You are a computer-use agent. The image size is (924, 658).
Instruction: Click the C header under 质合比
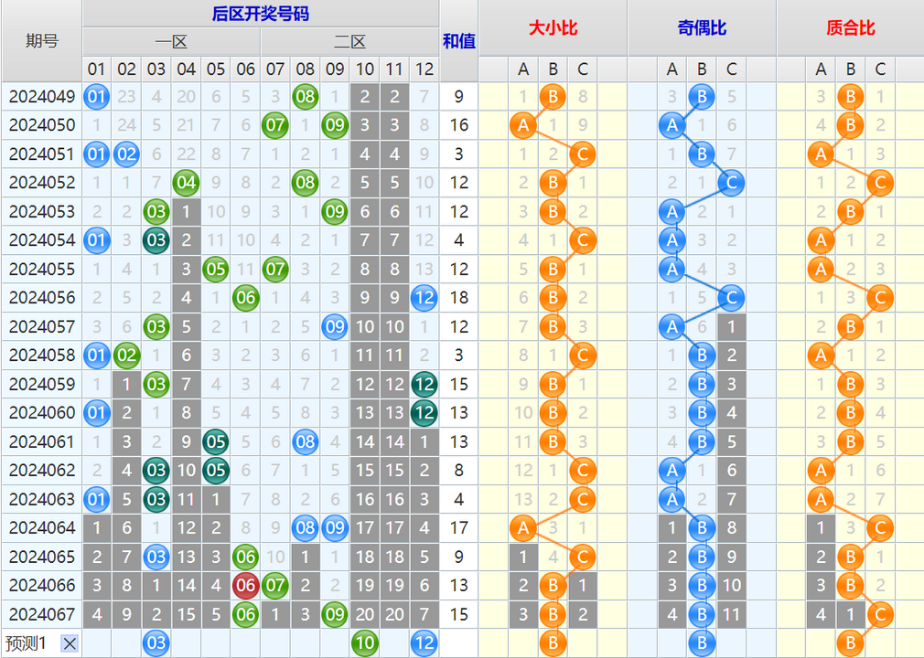[x=880, y=69]
